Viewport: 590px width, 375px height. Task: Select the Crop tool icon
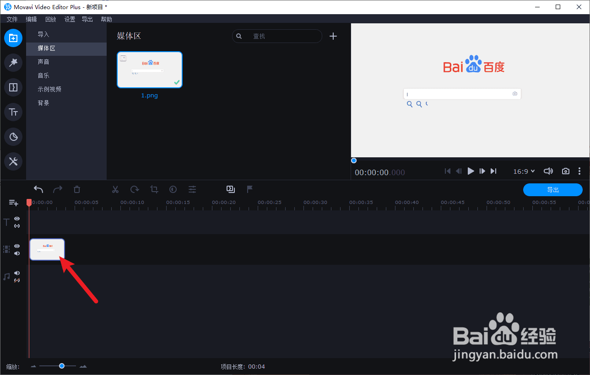click(x=154, y=189)
